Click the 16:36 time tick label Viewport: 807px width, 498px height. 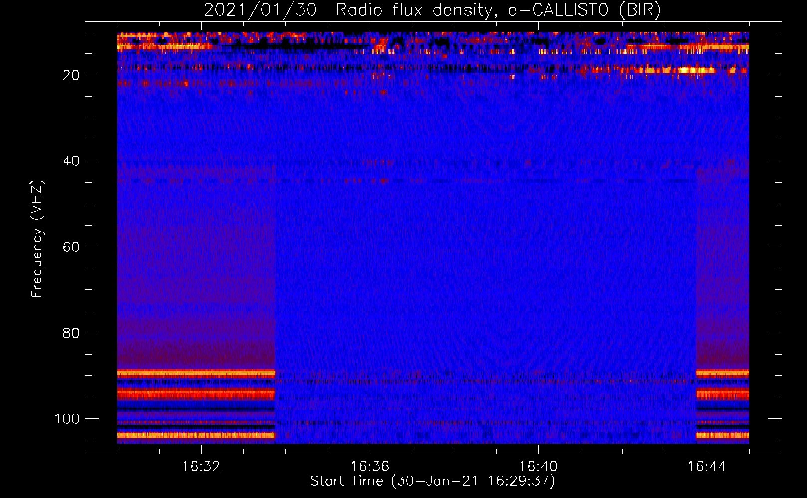tap(370, 467)
